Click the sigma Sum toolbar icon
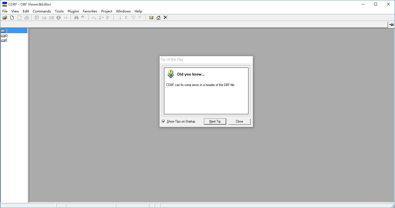 [126, 17]
